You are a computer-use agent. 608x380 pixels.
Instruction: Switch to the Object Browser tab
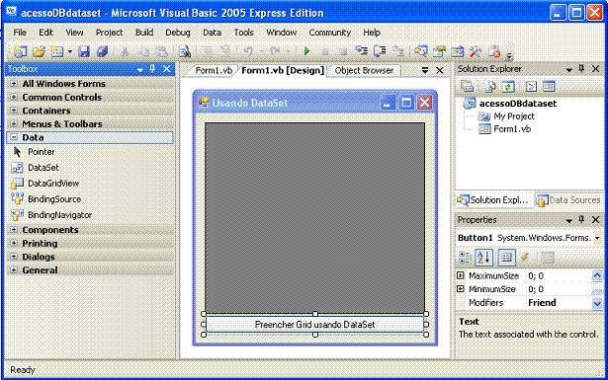364,70
